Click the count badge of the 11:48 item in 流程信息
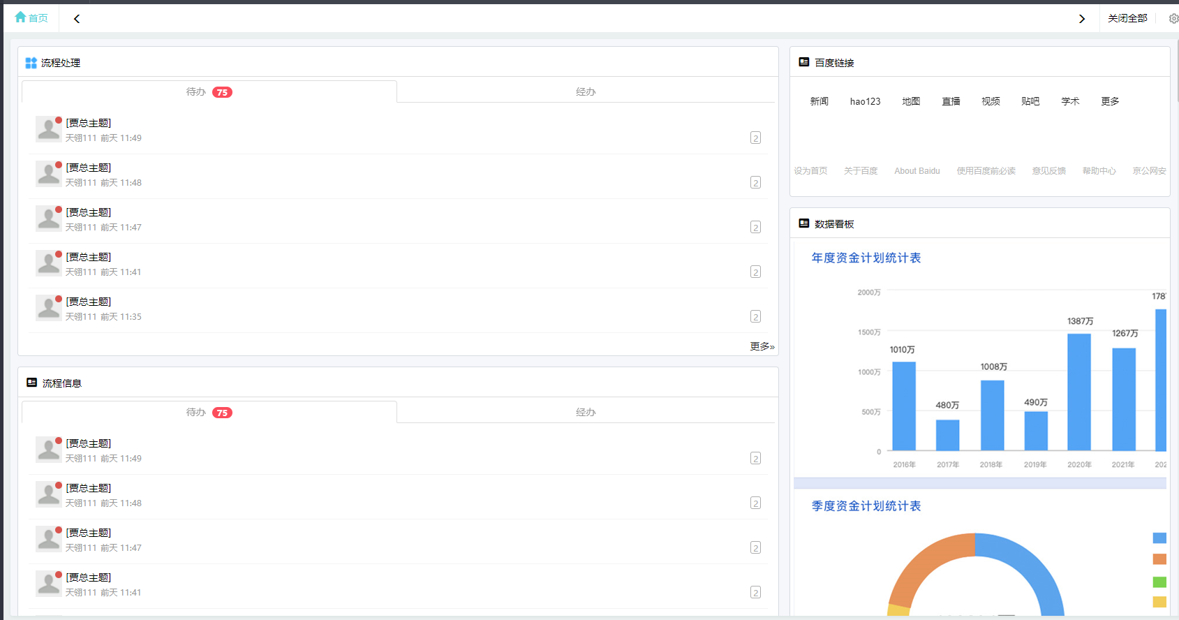 [755, 503]
